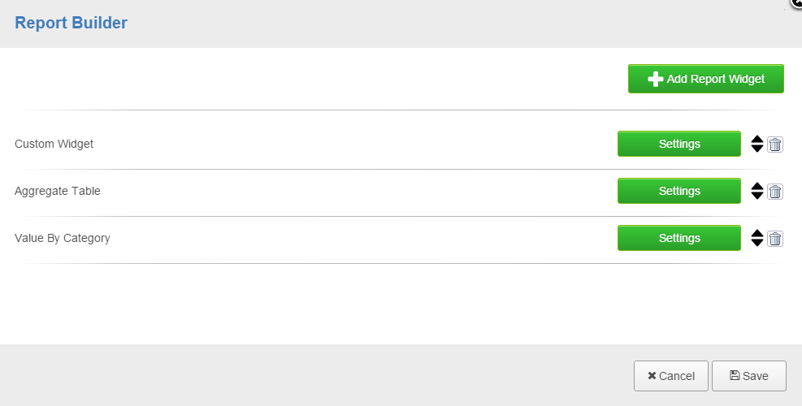Delete Value By Category using trash icon
The width and height of the screenshot is (802, 406).
point(775,239)
